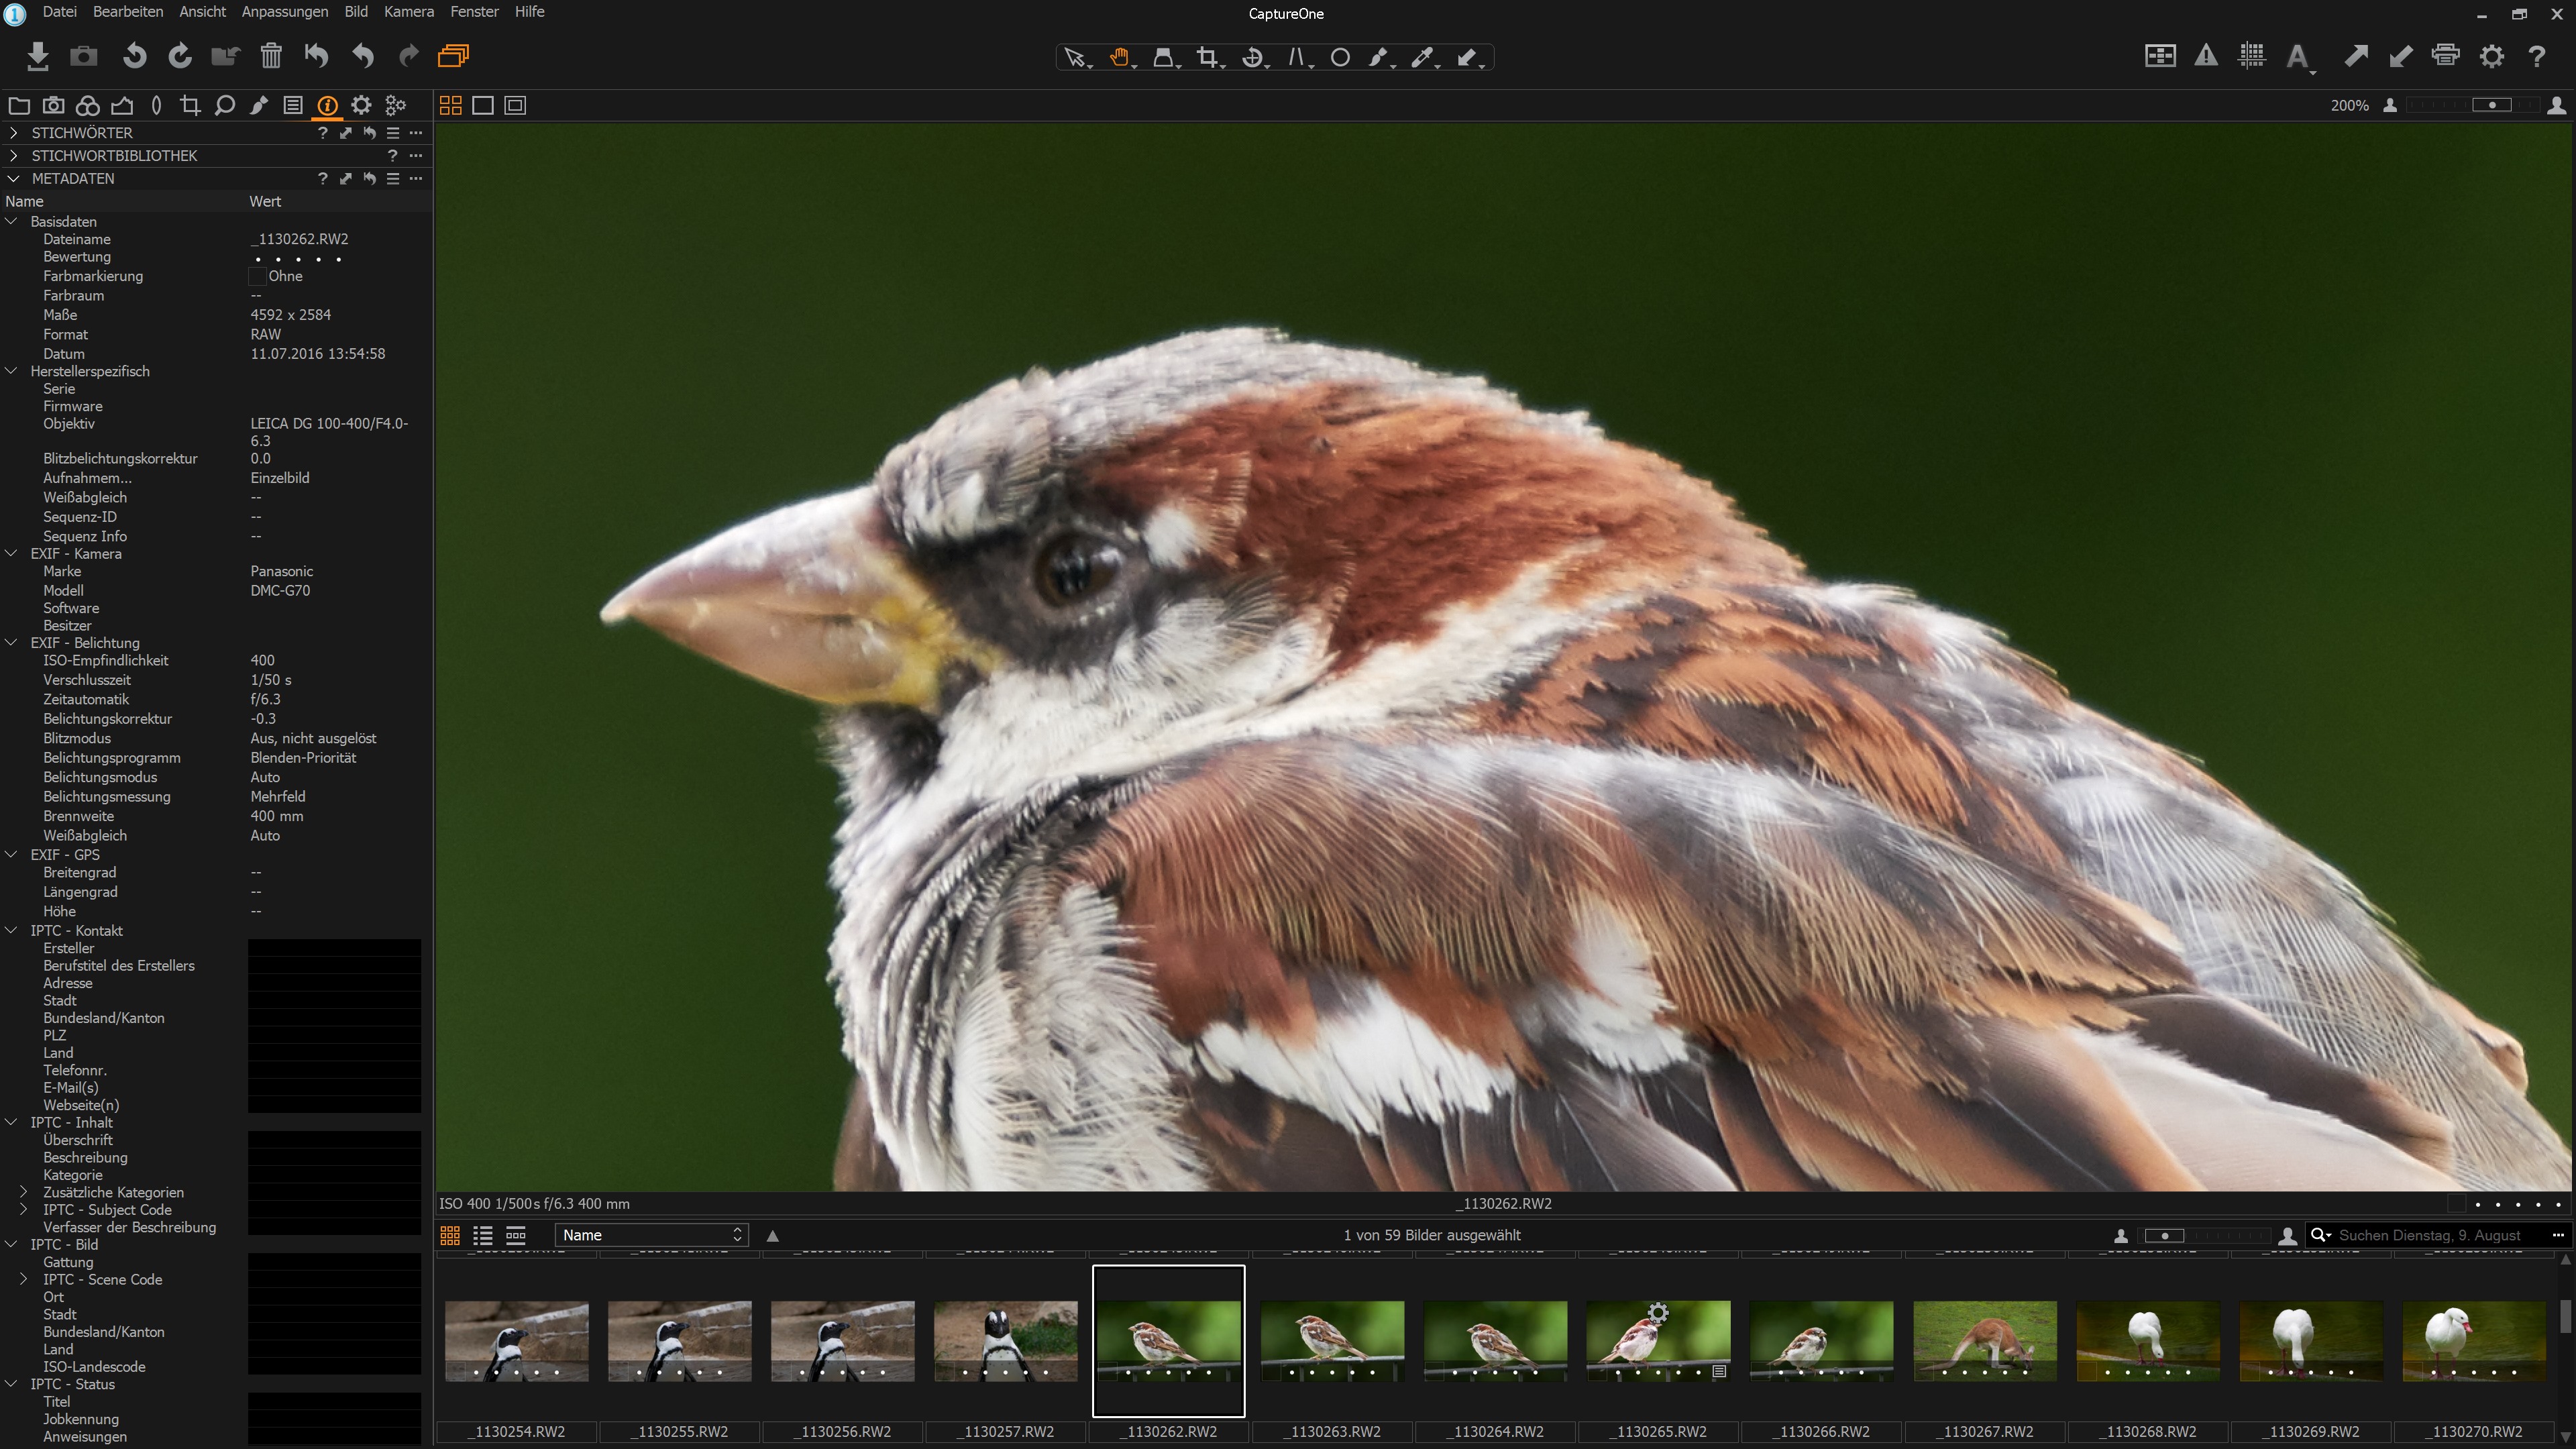
Task: Open the Name sort dropdown
Action: [x=651, y=1236]
